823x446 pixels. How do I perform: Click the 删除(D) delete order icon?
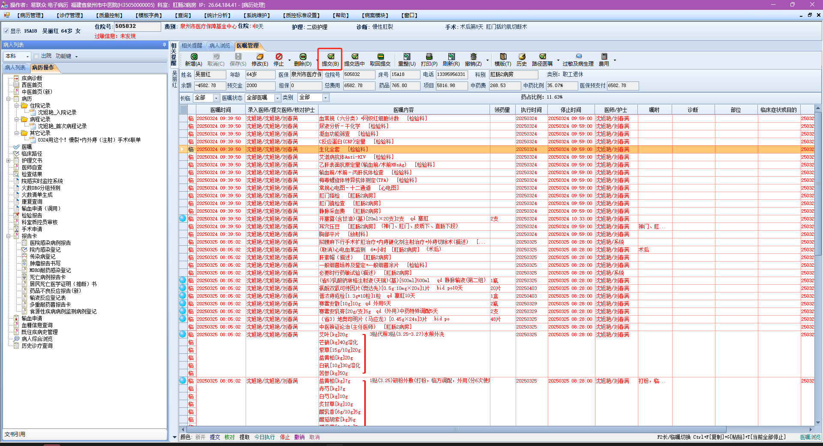pos(303,57)
